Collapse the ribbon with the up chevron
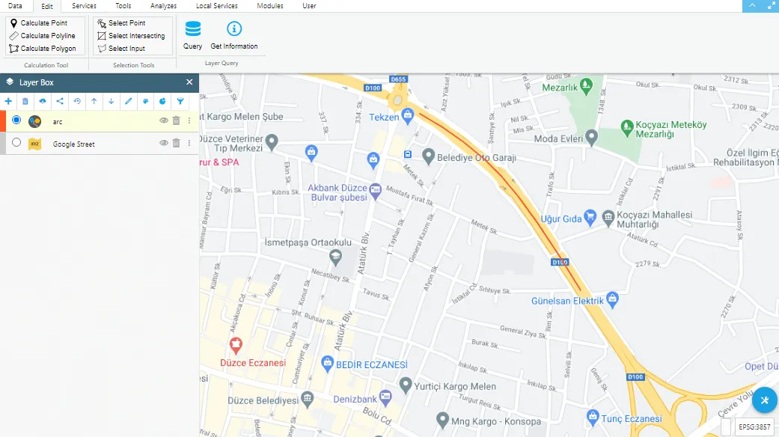 pos(752,5)
